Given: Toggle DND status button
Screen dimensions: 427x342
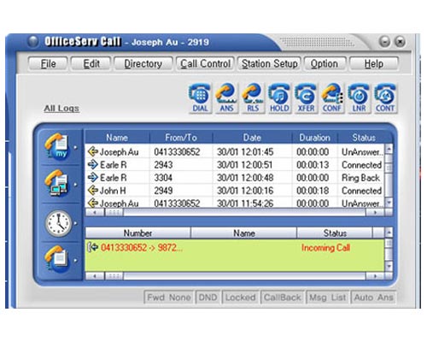Looking at the screenshot, I should point(208,298).
